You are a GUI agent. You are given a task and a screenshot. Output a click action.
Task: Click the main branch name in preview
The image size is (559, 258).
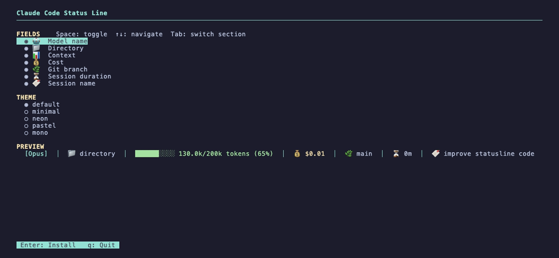pos(364,154)
